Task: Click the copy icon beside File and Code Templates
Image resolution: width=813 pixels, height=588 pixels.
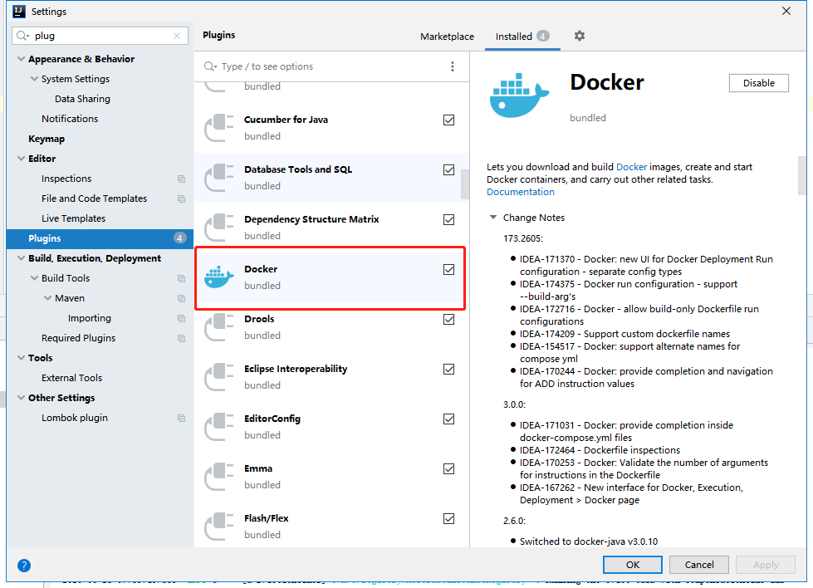Action: coord(182,198)
